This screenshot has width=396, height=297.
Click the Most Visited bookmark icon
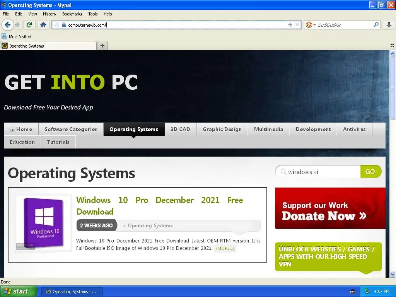point(4,36)
